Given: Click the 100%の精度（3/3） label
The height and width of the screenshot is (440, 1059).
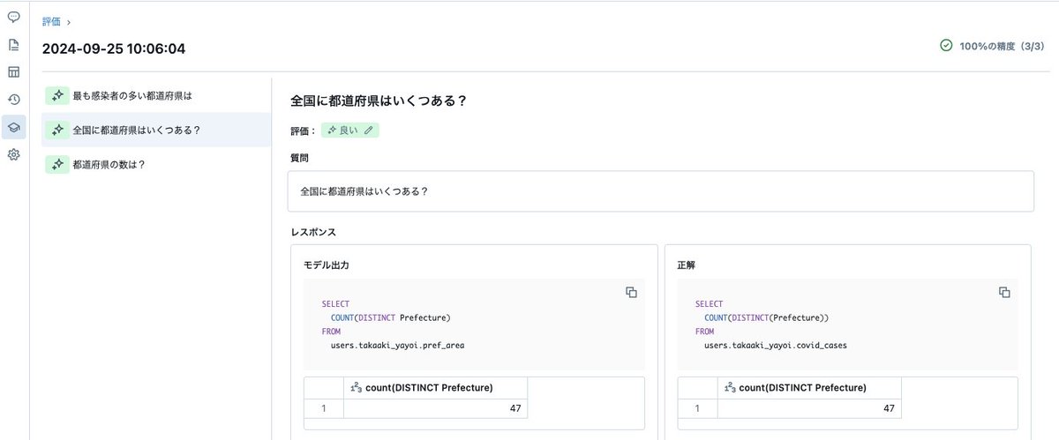Looking at the screenshot, I should (x=1002, y=46).
